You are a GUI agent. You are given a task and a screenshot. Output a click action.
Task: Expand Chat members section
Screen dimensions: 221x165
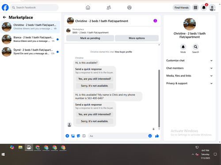(190, 68)
